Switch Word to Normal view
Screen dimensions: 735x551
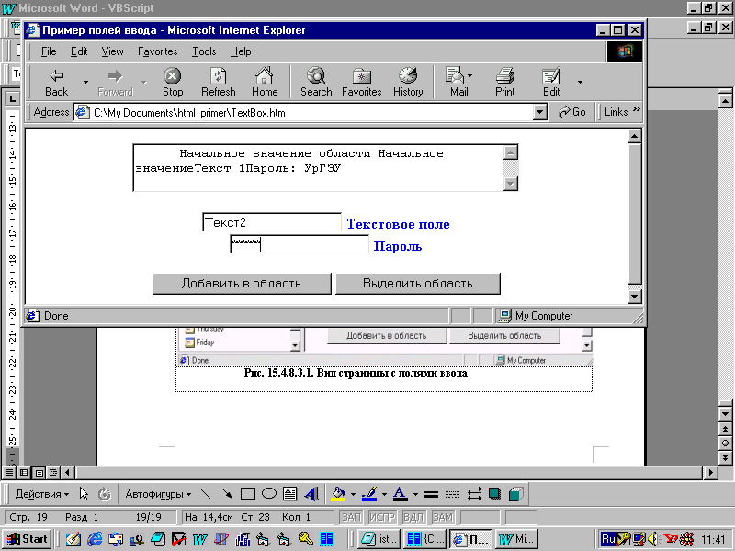[9, 472]
